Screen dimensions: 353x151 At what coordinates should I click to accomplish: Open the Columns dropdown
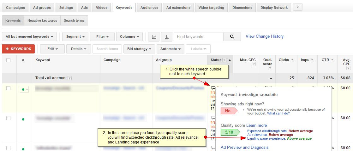click(x=129, y=37)
